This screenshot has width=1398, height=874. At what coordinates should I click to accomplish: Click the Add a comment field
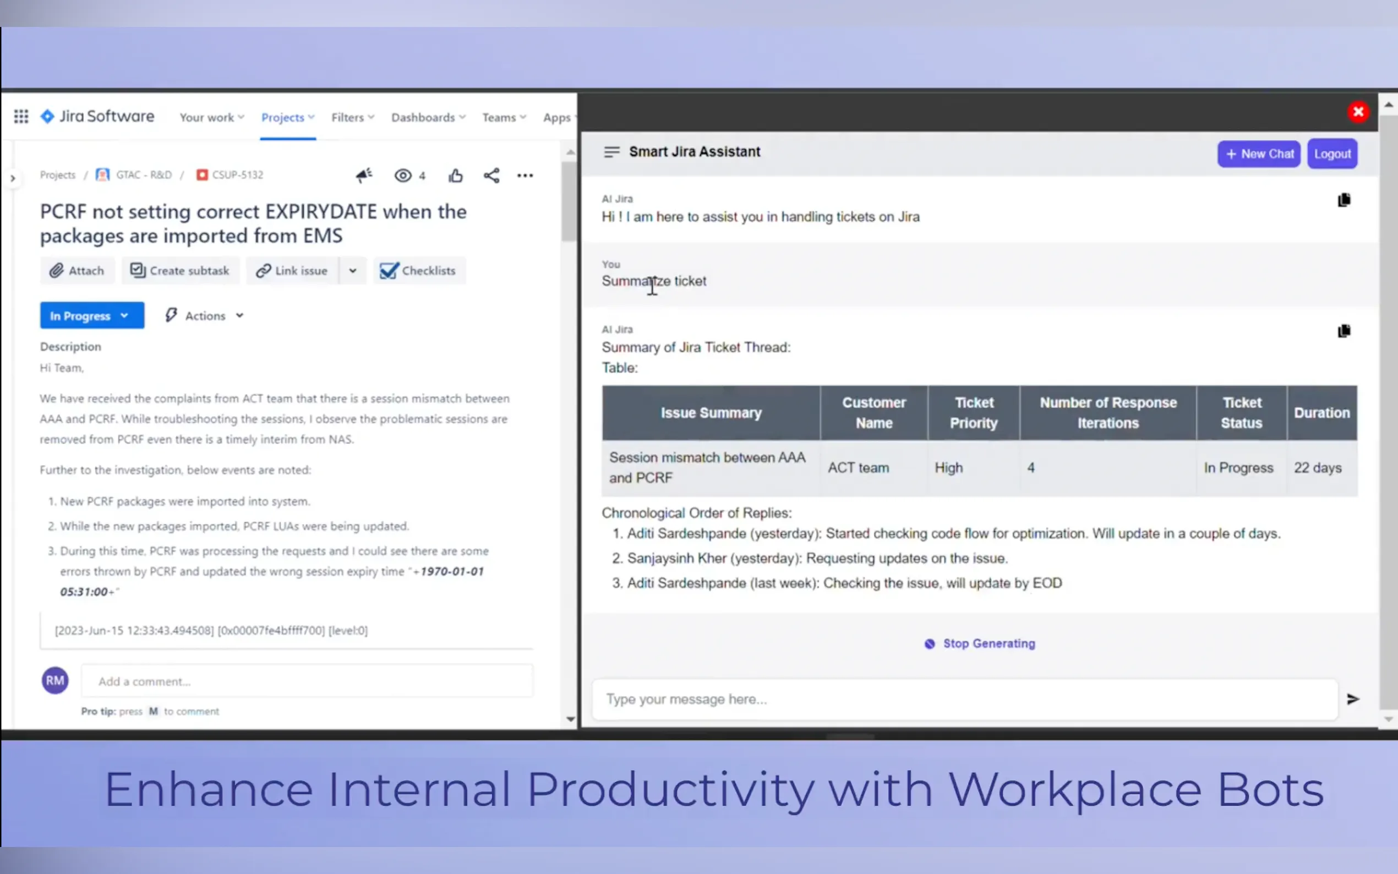pos(307,681)
